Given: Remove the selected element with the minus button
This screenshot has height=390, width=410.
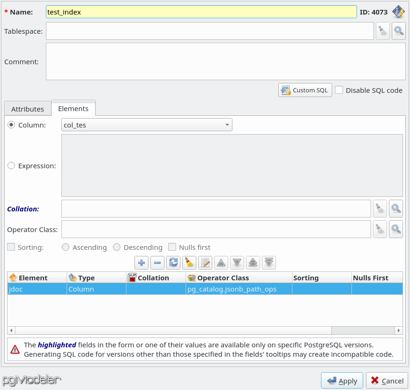Looking at the screenshot, I should point(157,262).
